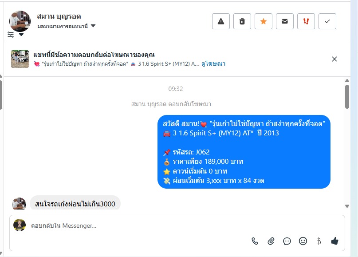Image resolution: width=358 pixels, height=257 pixels.
Task: Open saved replies speech bubble icon
Action: 287,241
